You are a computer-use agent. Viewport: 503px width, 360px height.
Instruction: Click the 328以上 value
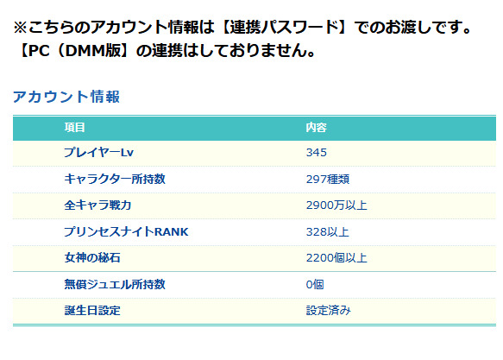click(328, 231)
